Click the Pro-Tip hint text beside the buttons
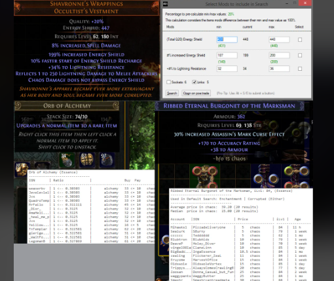This screenshot has height=281, width=334. click(x=246, y=93)
